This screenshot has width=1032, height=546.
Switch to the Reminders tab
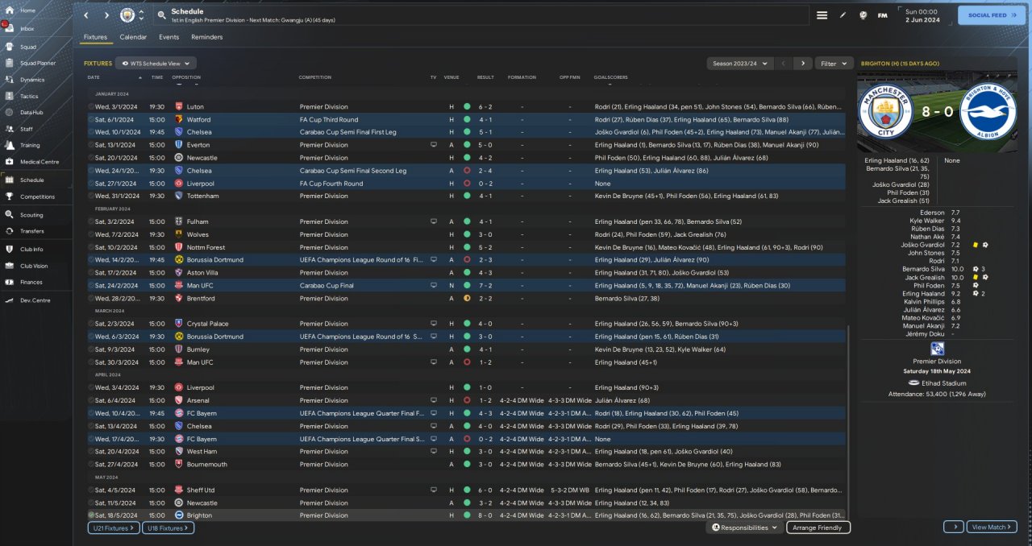pyautogui.click(x=206, y=37)
